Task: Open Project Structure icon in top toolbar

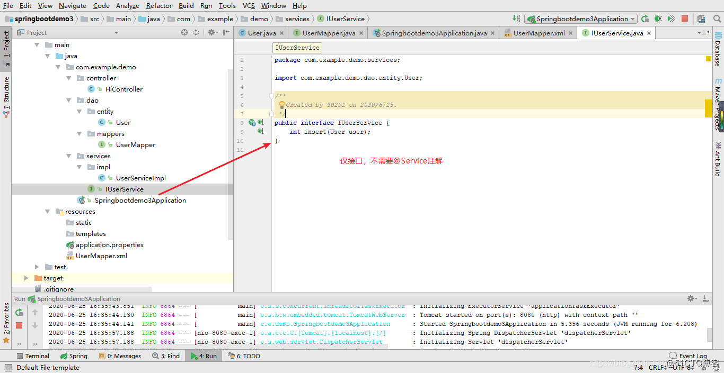Action: (x=701, y=19)
